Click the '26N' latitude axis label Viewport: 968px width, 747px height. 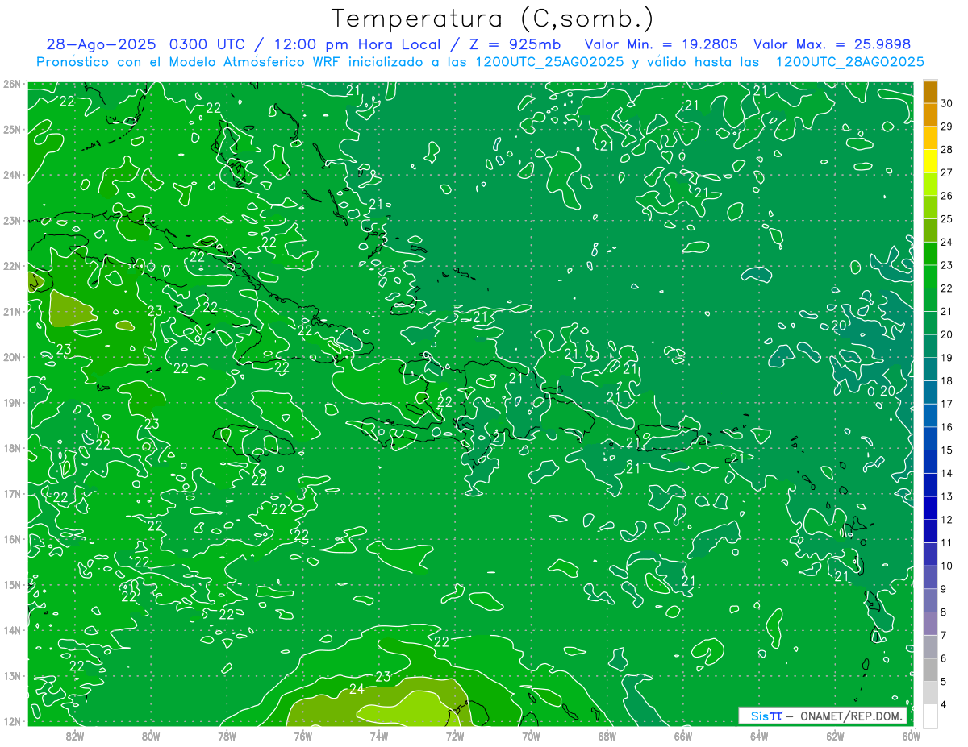[x=12, y=84]
